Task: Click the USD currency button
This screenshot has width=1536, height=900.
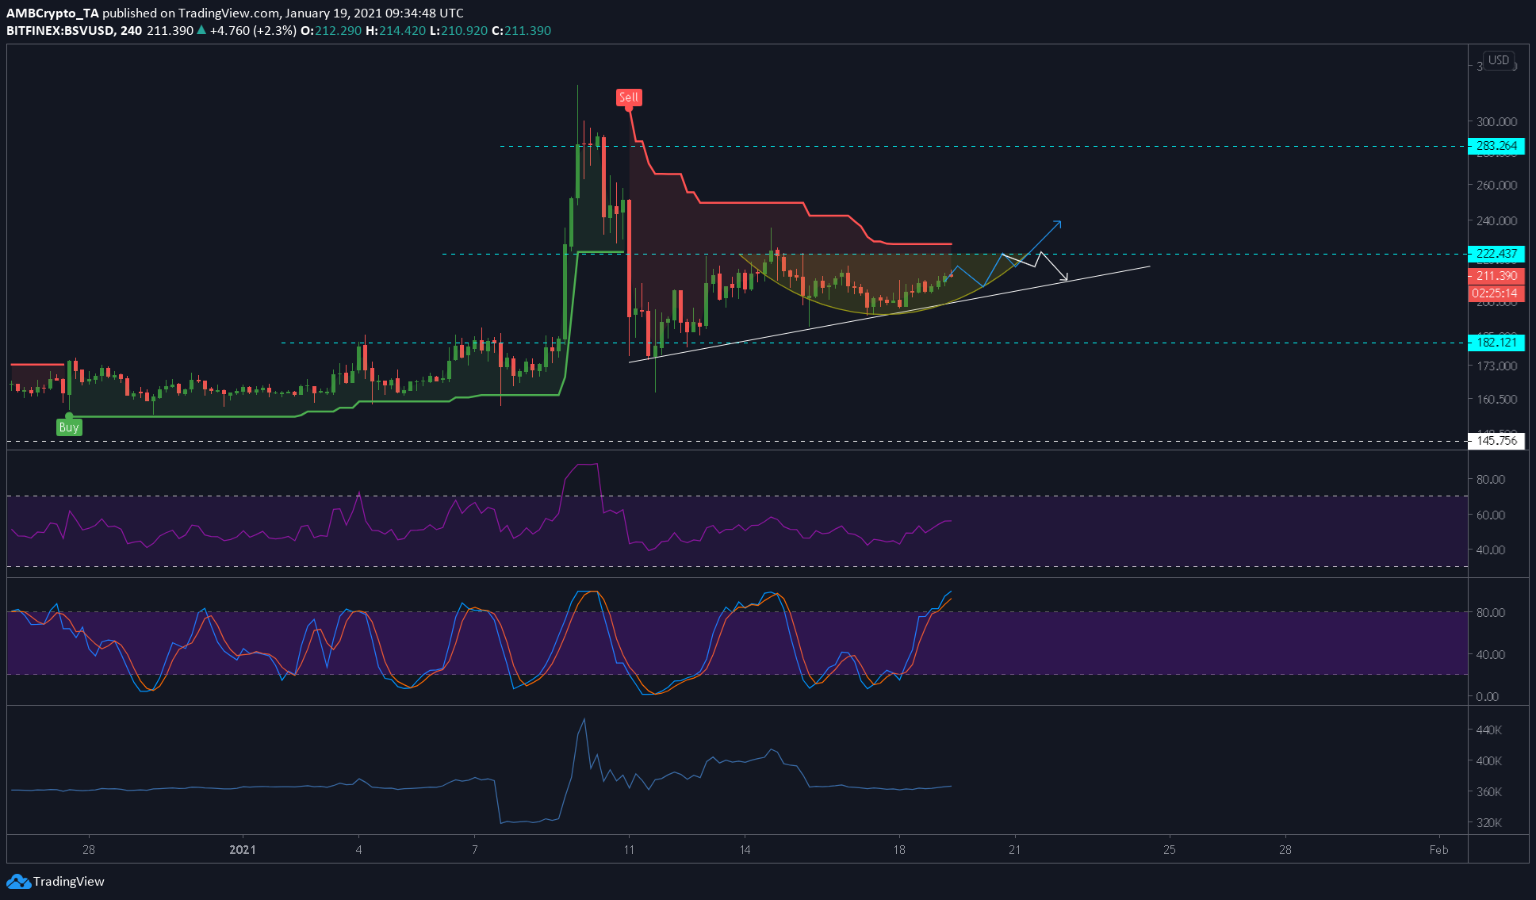Action: [1499, 60]
